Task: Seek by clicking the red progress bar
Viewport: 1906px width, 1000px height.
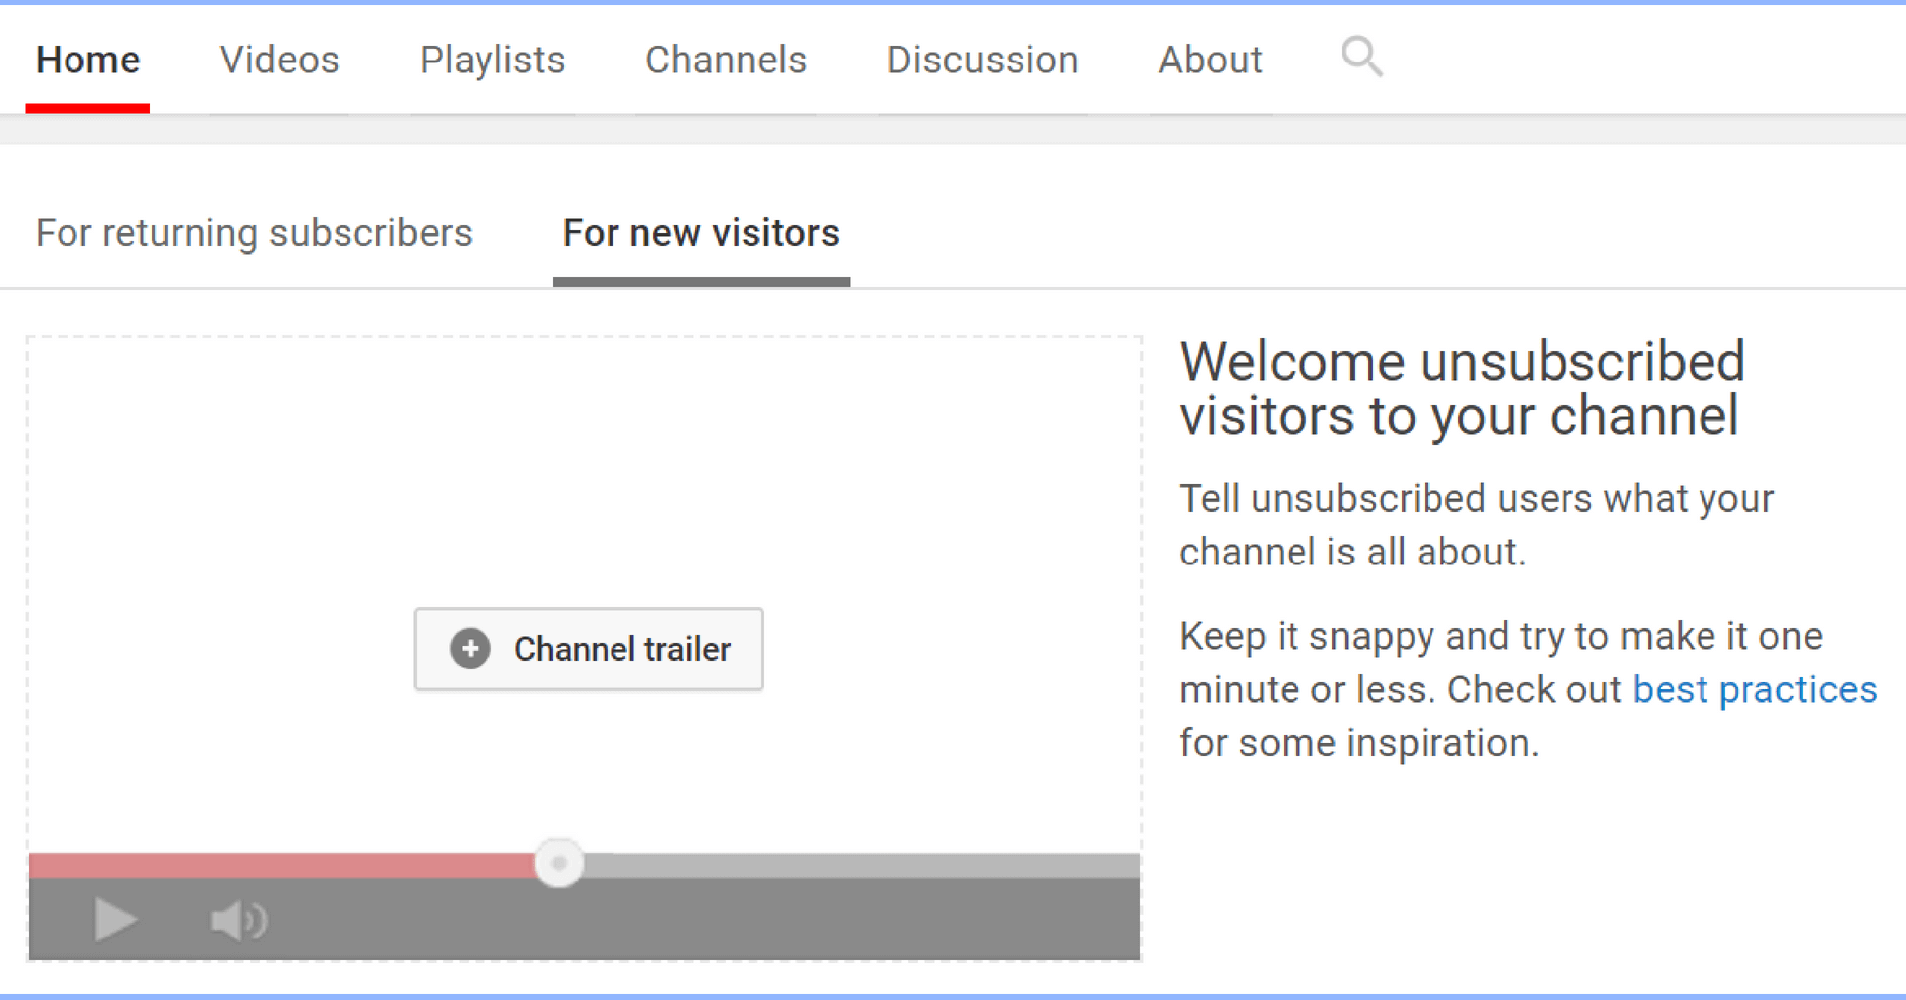Action: 298,864
